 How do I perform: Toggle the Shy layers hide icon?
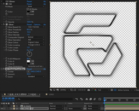pos(87,99)
